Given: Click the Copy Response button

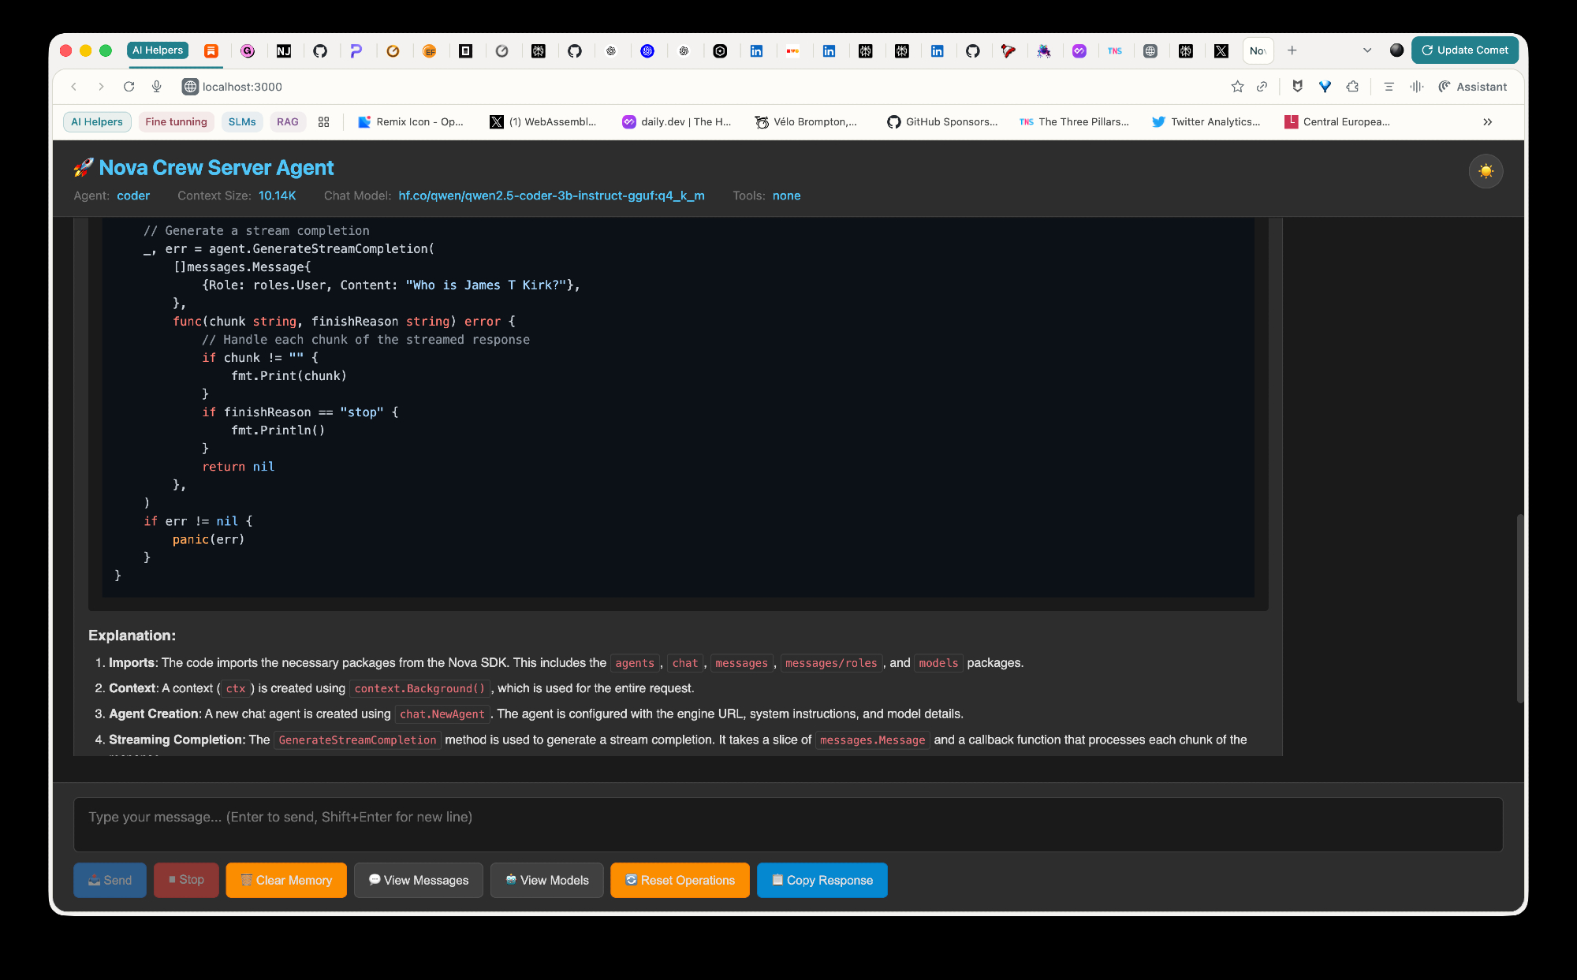Looking at the screenshot, I should click(822, 880).
